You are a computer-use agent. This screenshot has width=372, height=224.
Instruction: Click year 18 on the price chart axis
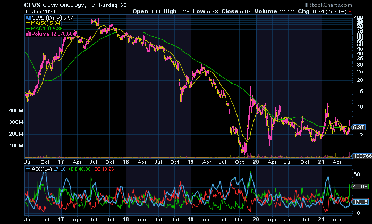pyautogui.click(x=125, y=162)
